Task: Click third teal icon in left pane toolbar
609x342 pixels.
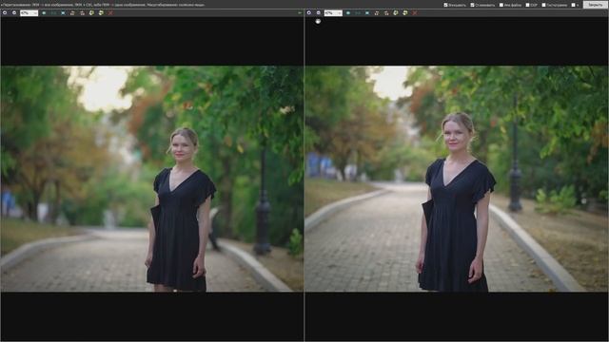Action: pos(63,12)
